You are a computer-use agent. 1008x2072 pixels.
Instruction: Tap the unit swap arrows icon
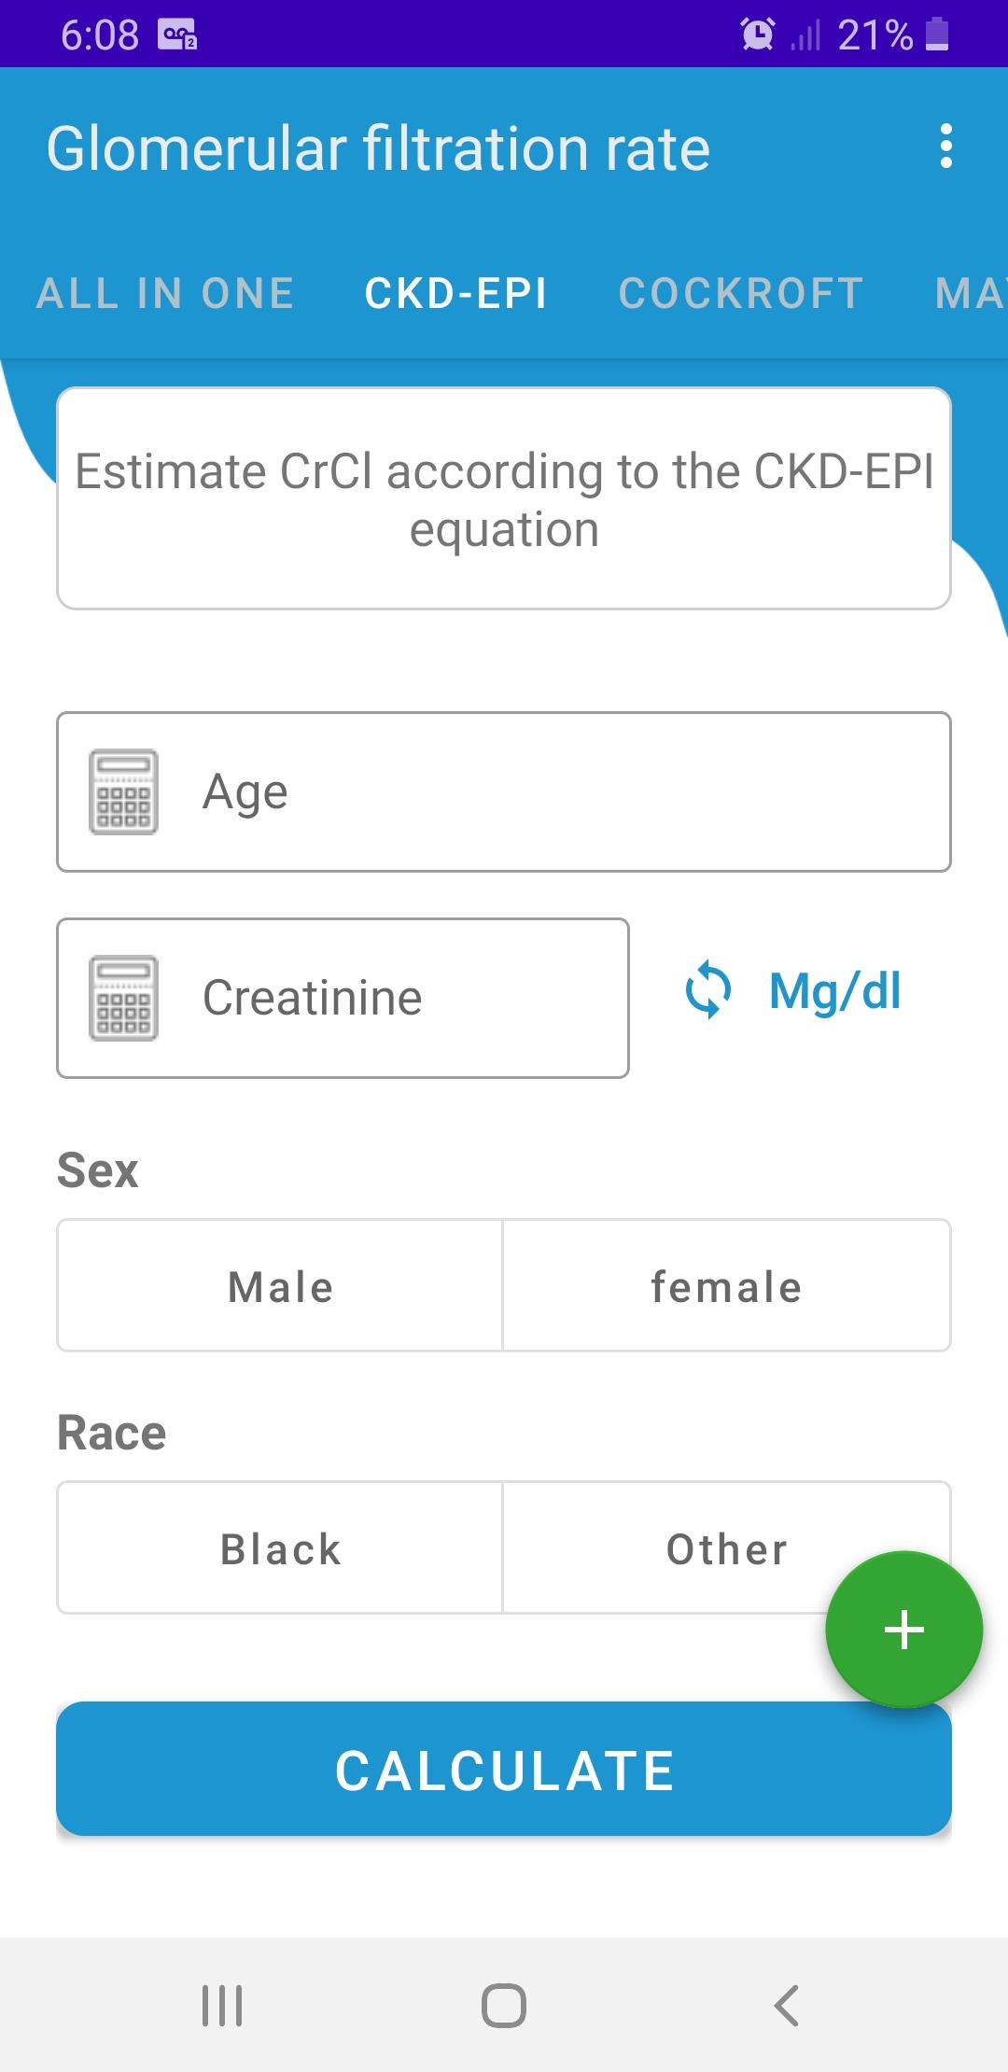tap(708, 989)
